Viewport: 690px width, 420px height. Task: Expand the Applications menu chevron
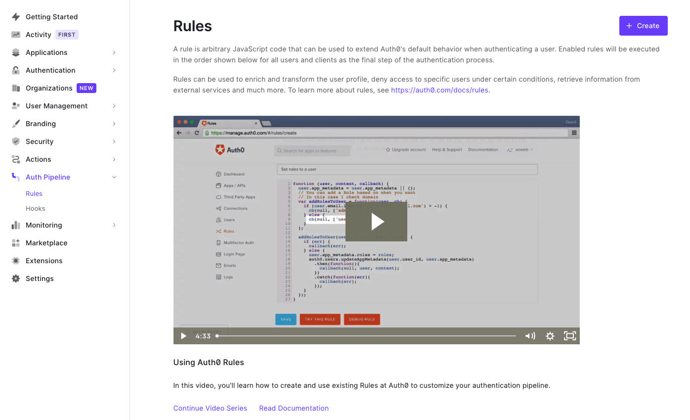pos(114,52)
